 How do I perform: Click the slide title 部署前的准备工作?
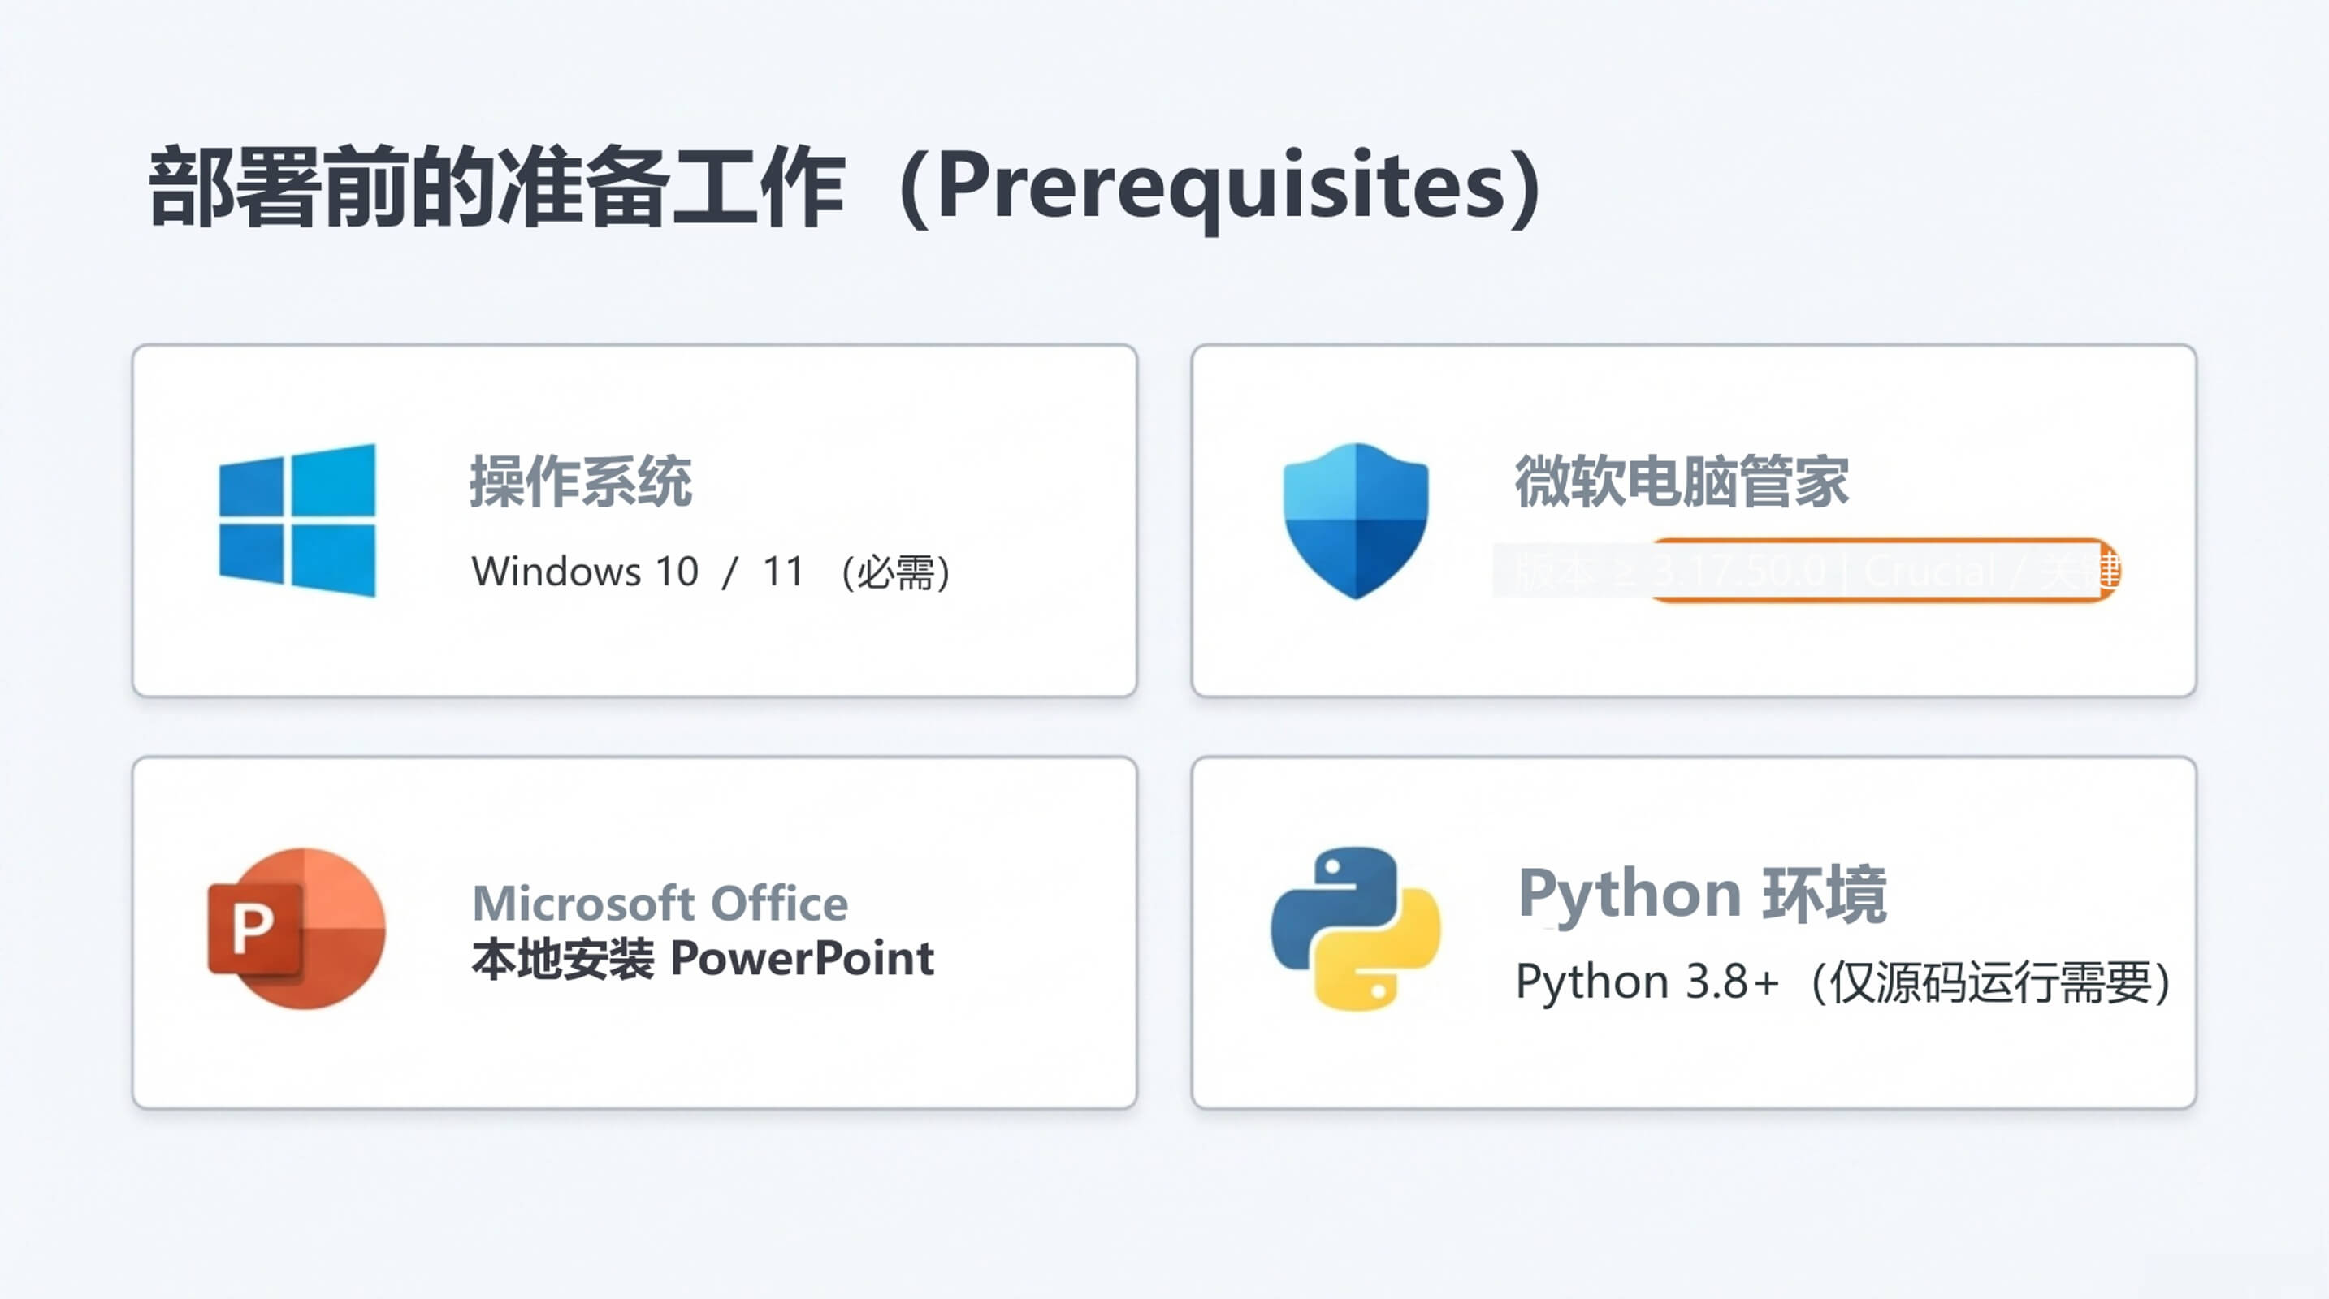tap(497, 188)
